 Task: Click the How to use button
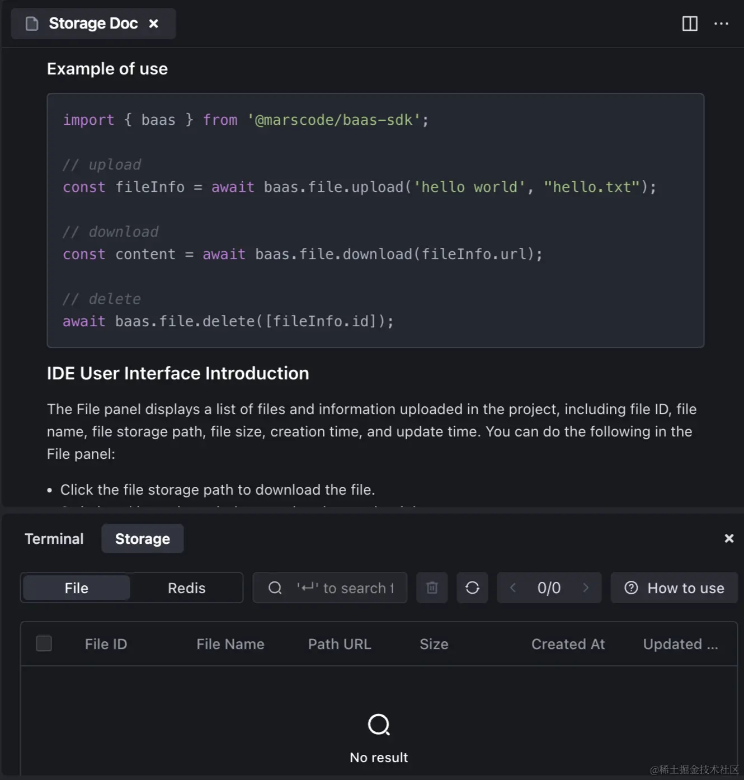pos(674,588)
